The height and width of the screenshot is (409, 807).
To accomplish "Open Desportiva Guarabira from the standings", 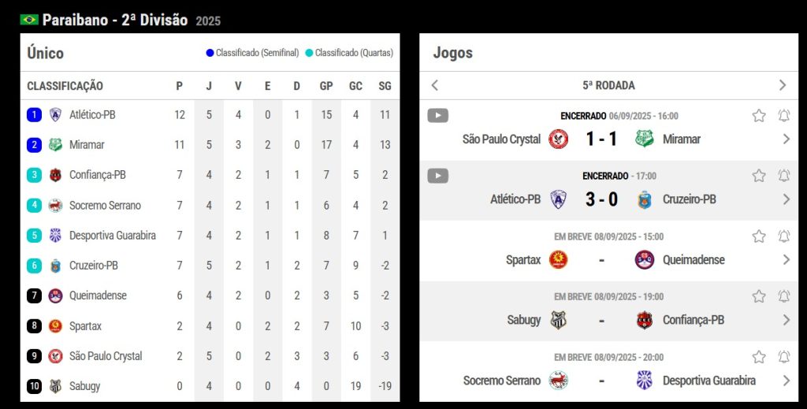I will pos(112,236).
